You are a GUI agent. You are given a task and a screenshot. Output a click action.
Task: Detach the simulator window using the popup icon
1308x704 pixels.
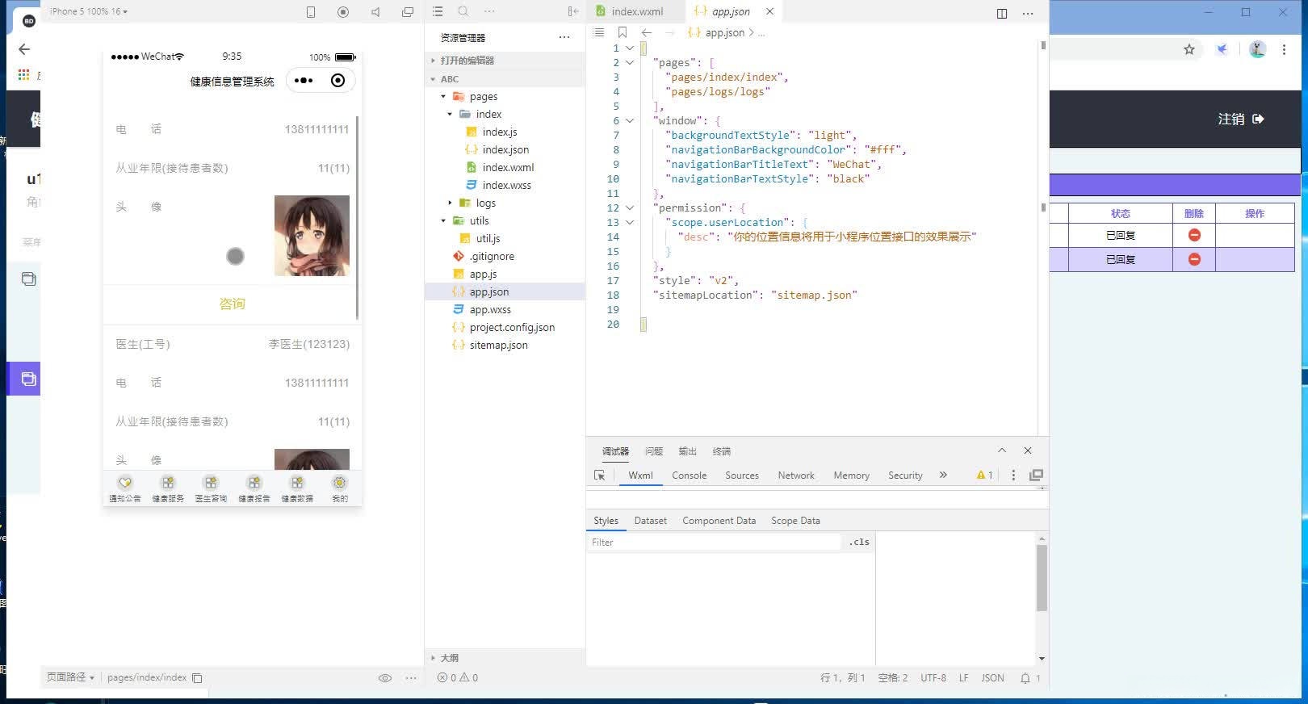pyautogui.click(x=408, y=12)
